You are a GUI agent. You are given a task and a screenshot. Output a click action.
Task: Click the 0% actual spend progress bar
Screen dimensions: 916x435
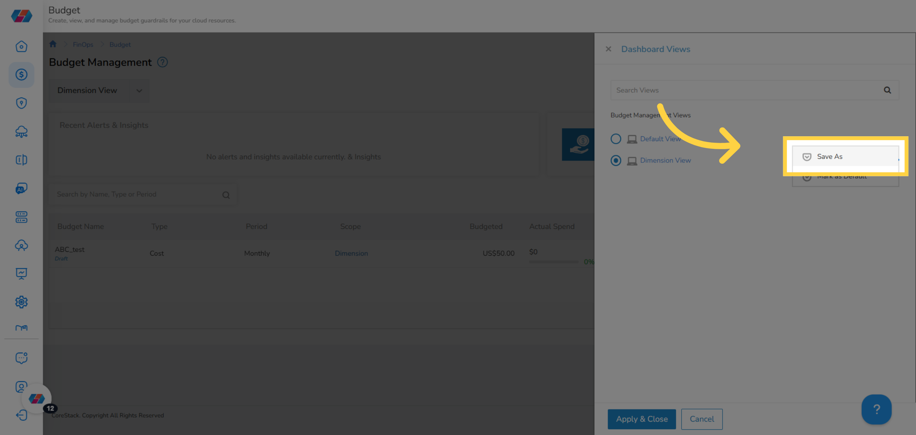(x=553, y=262)
